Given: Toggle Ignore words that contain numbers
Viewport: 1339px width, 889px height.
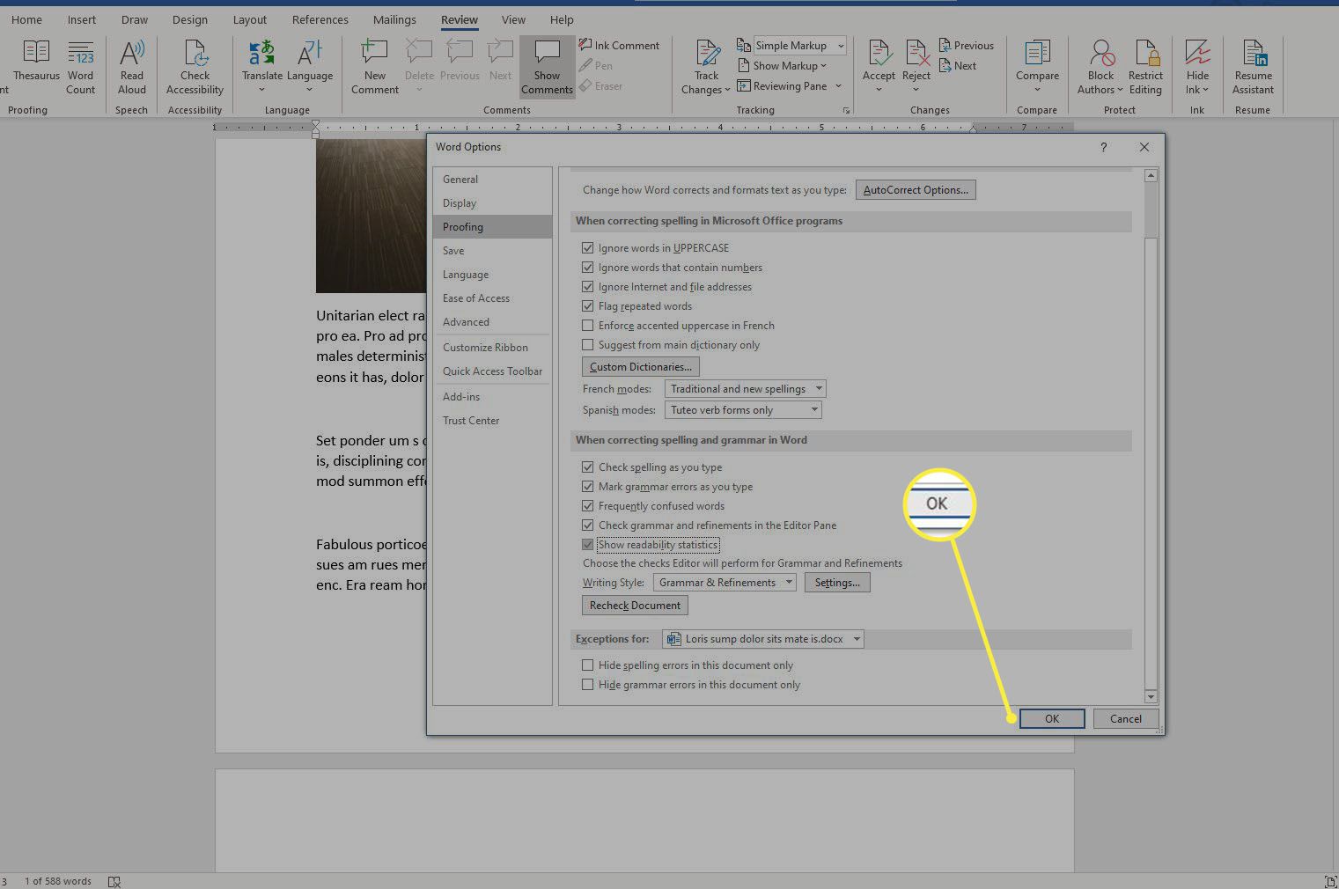Looking at the screenshot, I should point(587,268).
